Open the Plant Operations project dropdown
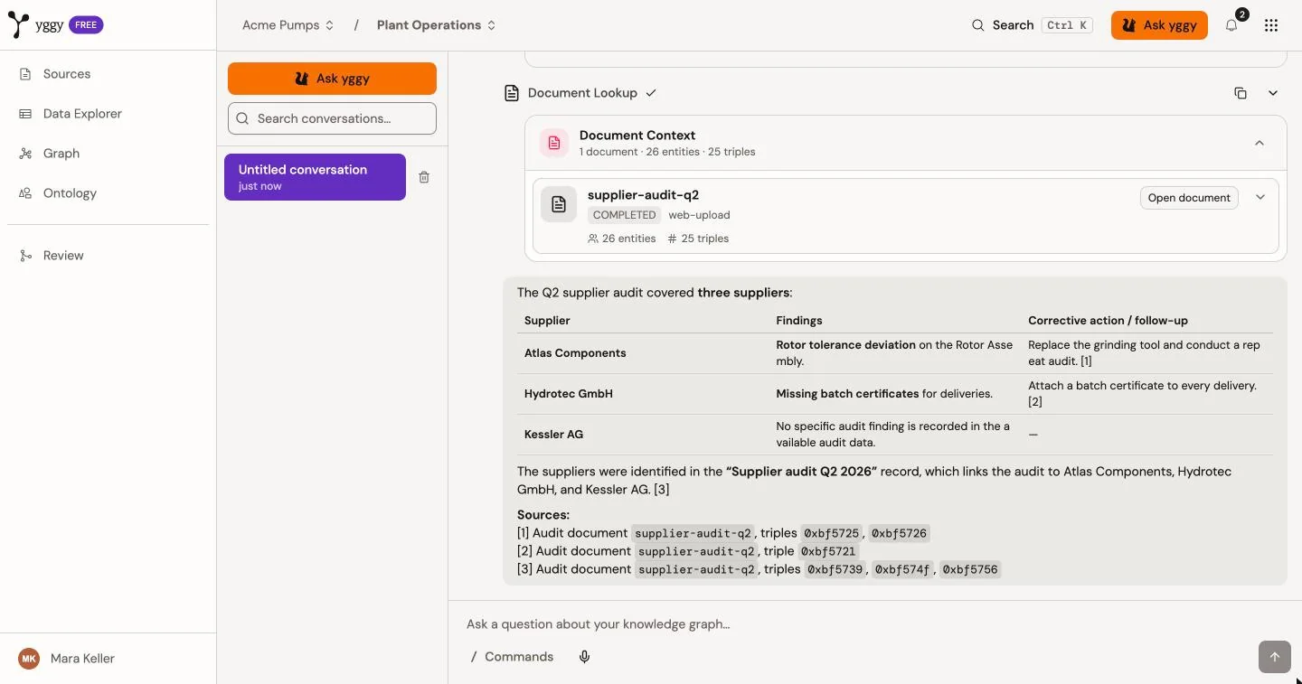Viewport: 1302px width, 684px height. pos(437,25)
